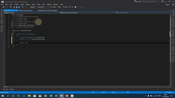Open the clsConexion.cs tab dropdown arrow
This screenshot has height=98, width=175.
14,10
